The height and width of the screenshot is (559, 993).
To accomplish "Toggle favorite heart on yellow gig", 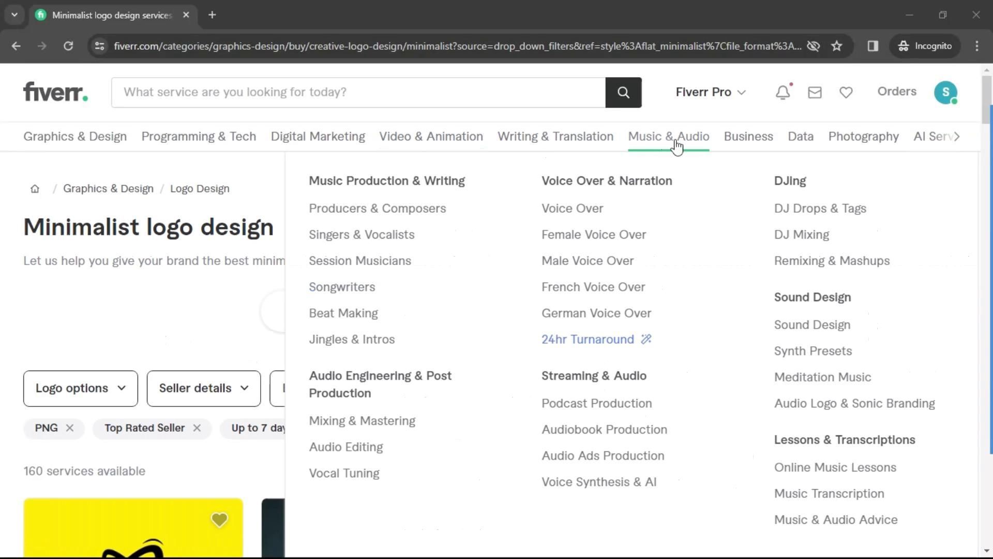I will 219,520.
